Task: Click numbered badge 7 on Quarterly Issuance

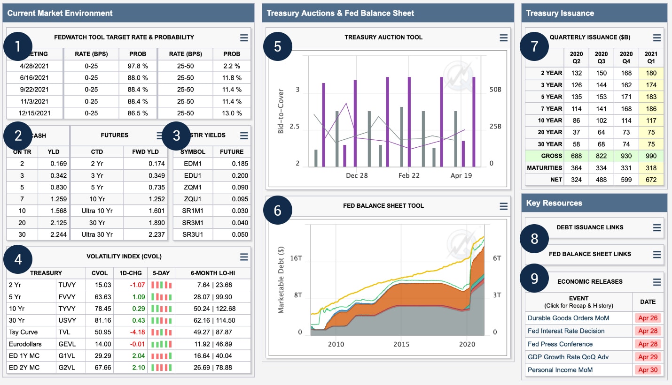Action: click(x=534, y=46)
